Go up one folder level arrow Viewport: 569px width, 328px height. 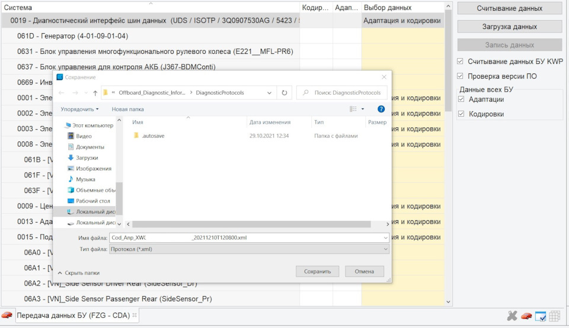95,93
